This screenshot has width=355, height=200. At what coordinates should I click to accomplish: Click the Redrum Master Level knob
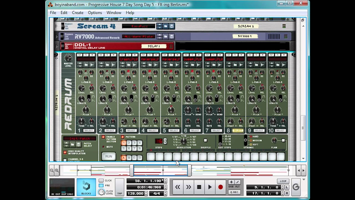(x=68, y=58)
